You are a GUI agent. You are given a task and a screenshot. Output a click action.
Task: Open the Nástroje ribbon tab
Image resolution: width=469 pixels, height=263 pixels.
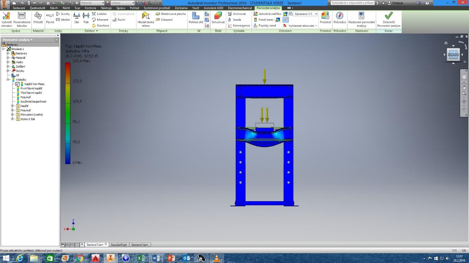pyautogui.click(x=106, y=8)
